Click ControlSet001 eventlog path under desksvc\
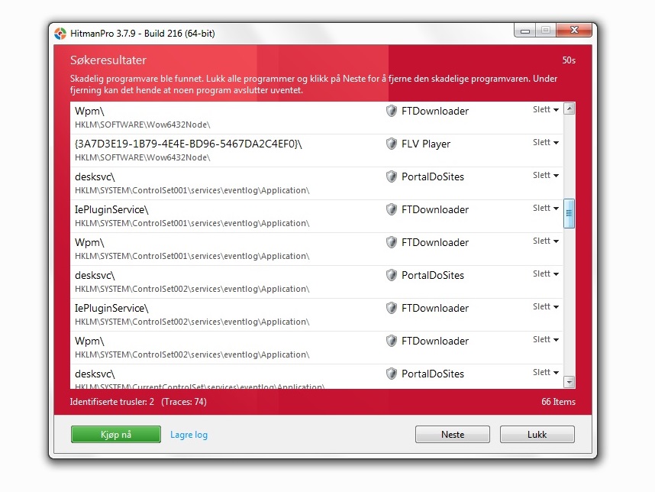This screenshot has height=492, width=655. 192,191
